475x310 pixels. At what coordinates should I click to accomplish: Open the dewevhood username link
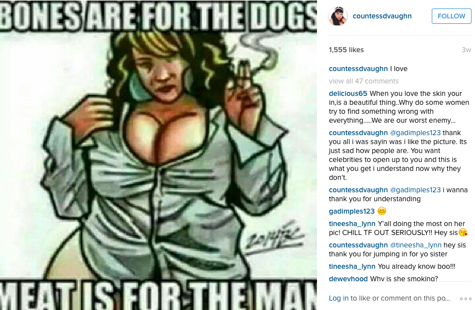click(348, 279)
